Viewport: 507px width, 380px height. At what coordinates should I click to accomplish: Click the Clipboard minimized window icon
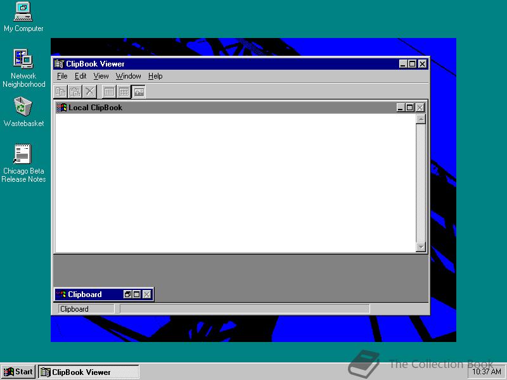(61, 294)
